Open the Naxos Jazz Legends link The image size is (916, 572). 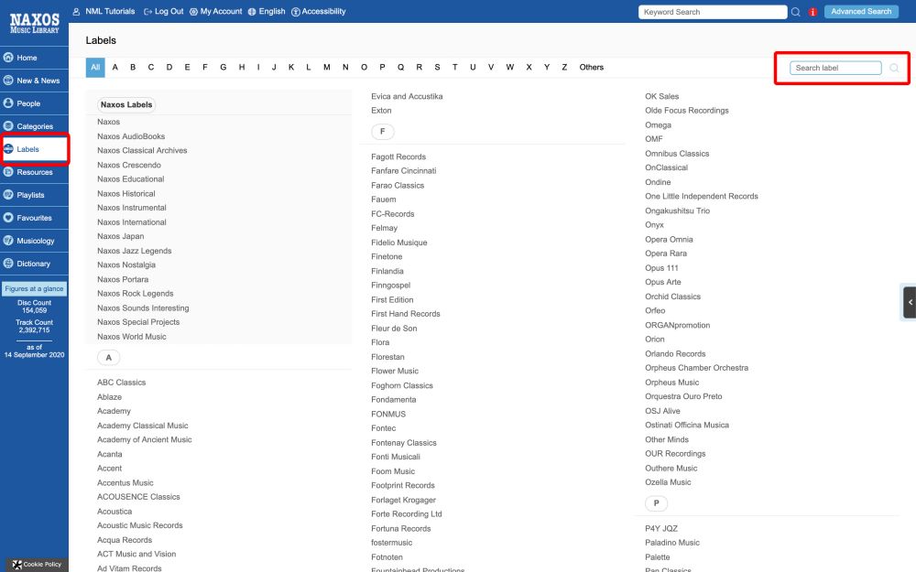click(135, 251)
